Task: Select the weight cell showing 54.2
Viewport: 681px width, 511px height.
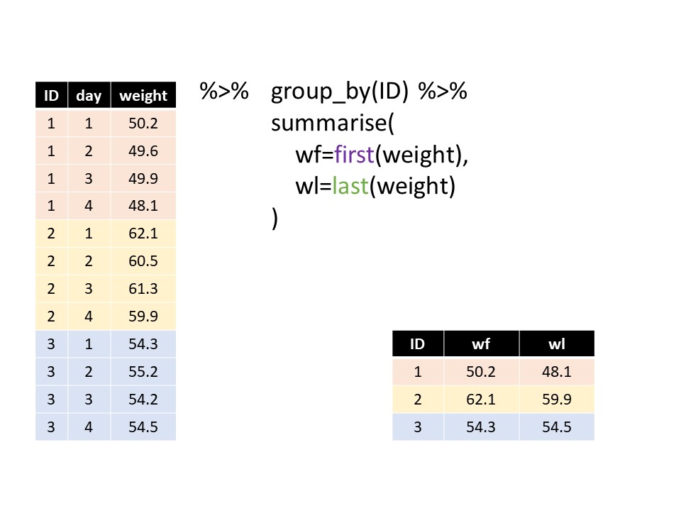Action: (143, 399)
